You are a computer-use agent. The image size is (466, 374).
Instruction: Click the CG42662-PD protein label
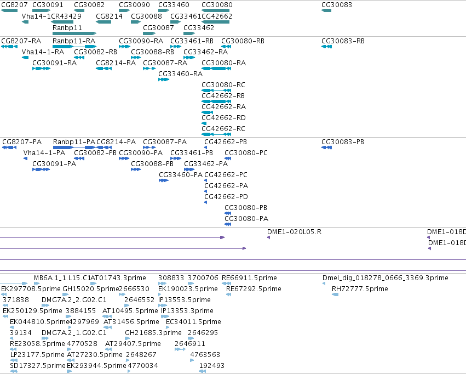[226, 197]
